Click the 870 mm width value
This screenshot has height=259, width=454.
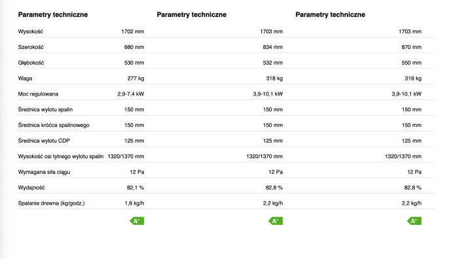(x=412, y=47)
